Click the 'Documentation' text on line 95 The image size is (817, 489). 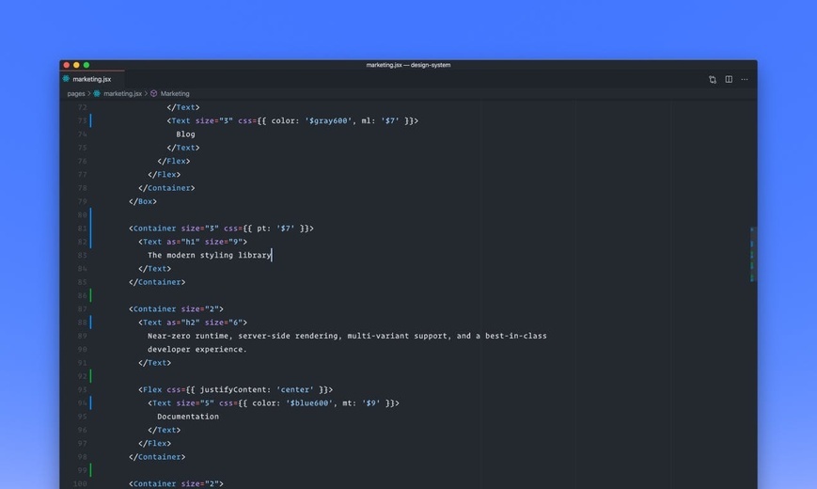point(188,417)
